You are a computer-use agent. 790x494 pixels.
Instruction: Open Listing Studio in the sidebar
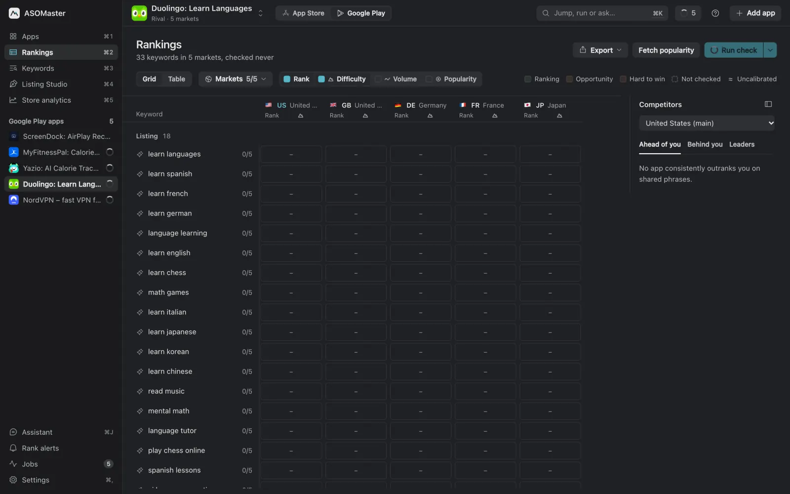tap(61, 84)
